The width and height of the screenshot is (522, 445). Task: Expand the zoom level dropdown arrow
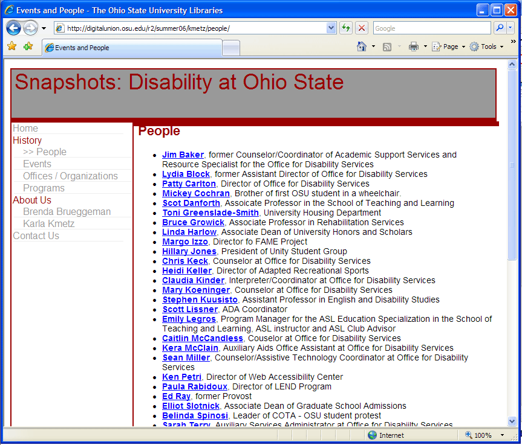502,435
